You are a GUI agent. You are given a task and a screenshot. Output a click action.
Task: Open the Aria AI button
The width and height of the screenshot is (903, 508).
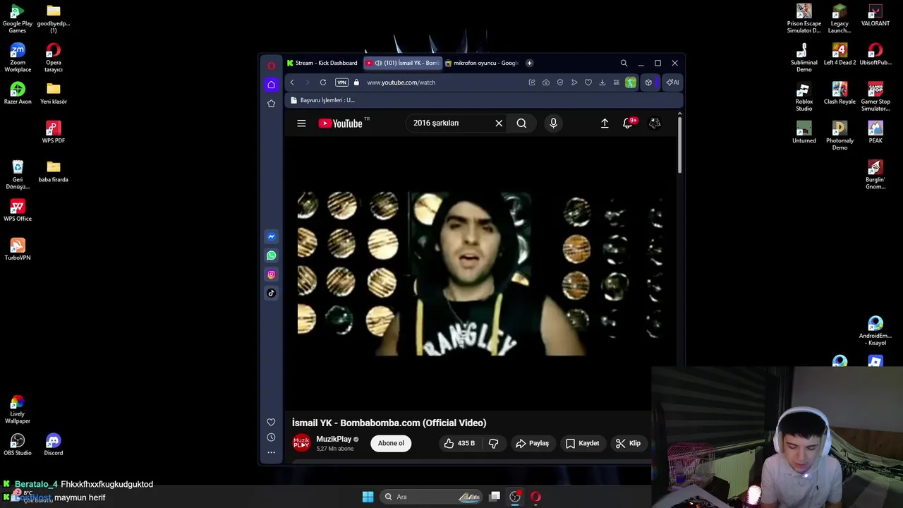coord(672,83)
